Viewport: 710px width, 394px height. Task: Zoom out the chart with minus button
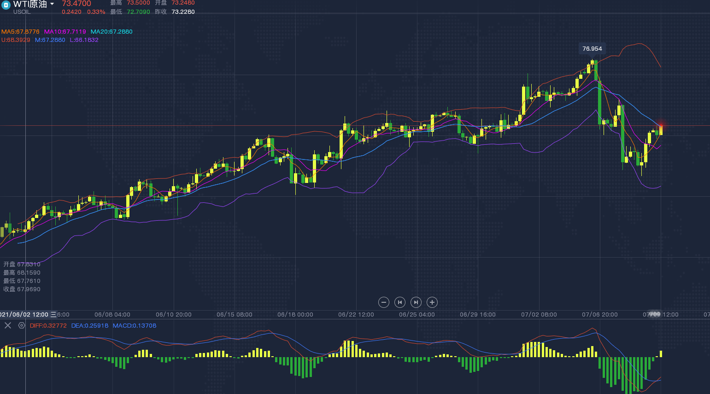pyautogui.click(x=384, y=302)
